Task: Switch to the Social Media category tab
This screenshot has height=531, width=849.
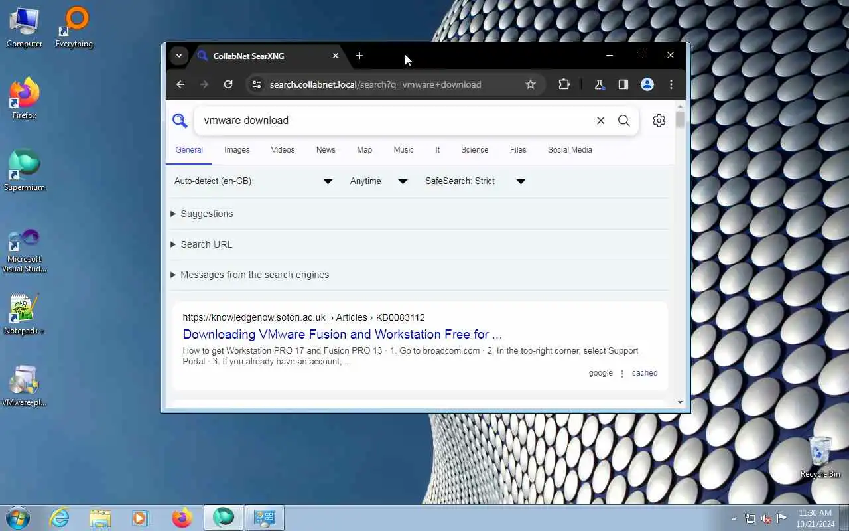Action: point(570,150)
